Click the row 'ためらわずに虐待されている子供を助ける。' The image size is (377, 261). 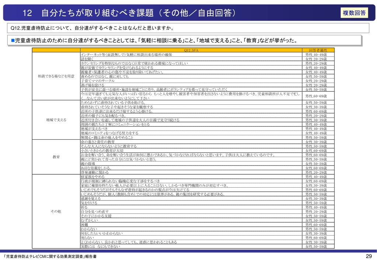click(191, 102)
